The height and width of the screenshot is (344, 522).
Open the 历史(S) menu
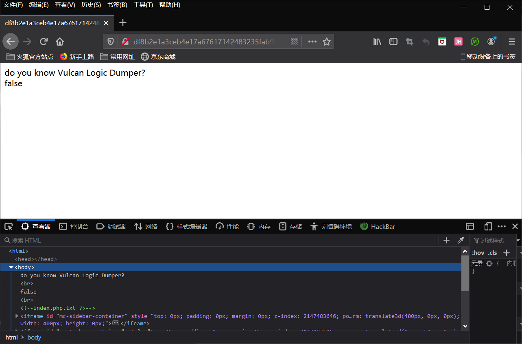91,5
